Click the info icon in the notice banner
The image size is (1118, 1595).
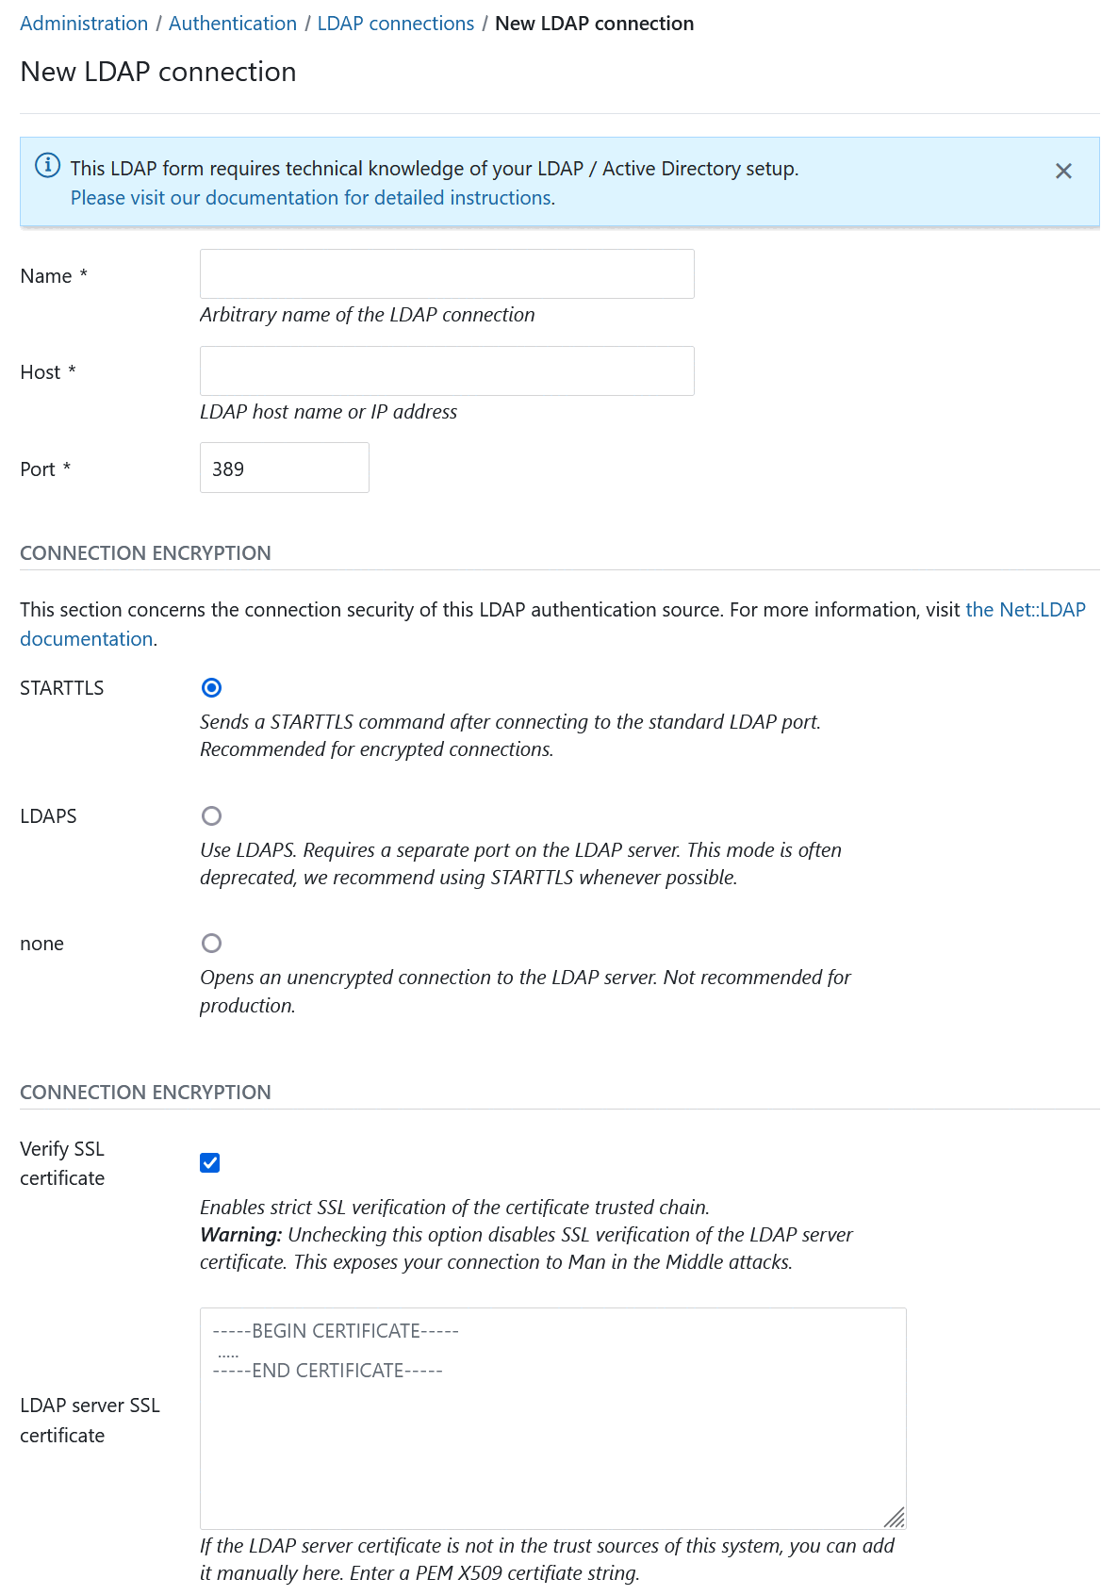[48, 166]
